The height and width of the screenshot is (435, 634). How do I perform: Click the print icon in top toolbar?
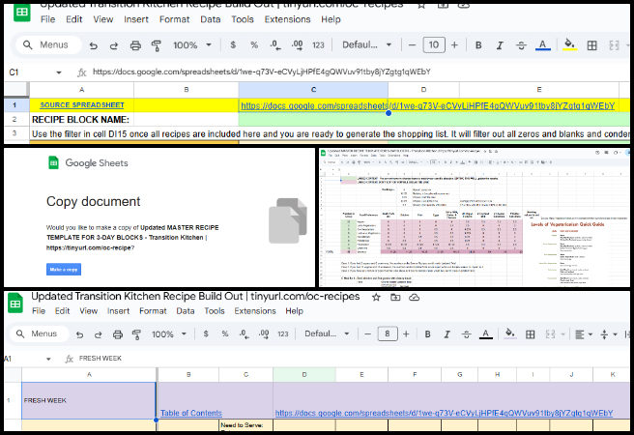click(x=135, y=45)
